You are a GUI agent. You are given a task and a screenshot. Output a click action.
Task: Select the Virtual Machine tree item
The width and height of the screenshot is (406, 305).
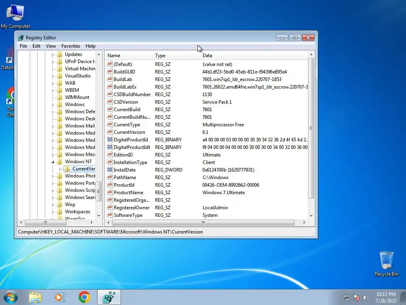point(80,68)
